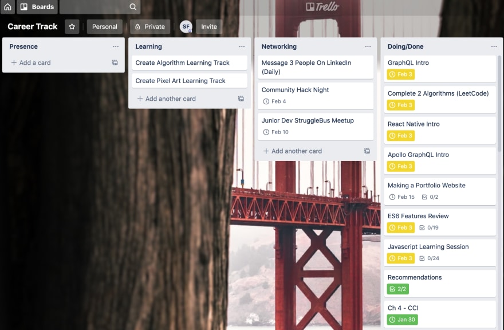
Task: Rename board by clicking Career Track title
Action: click(x=33, y=27)
